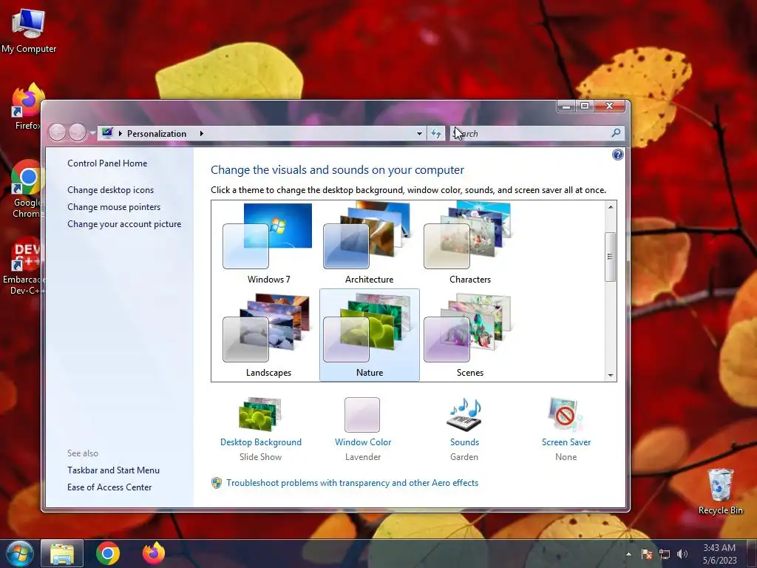The height and width of the screenshot is (568, 757).
Task: Open the address bar history dropdown
Action: 419,134
